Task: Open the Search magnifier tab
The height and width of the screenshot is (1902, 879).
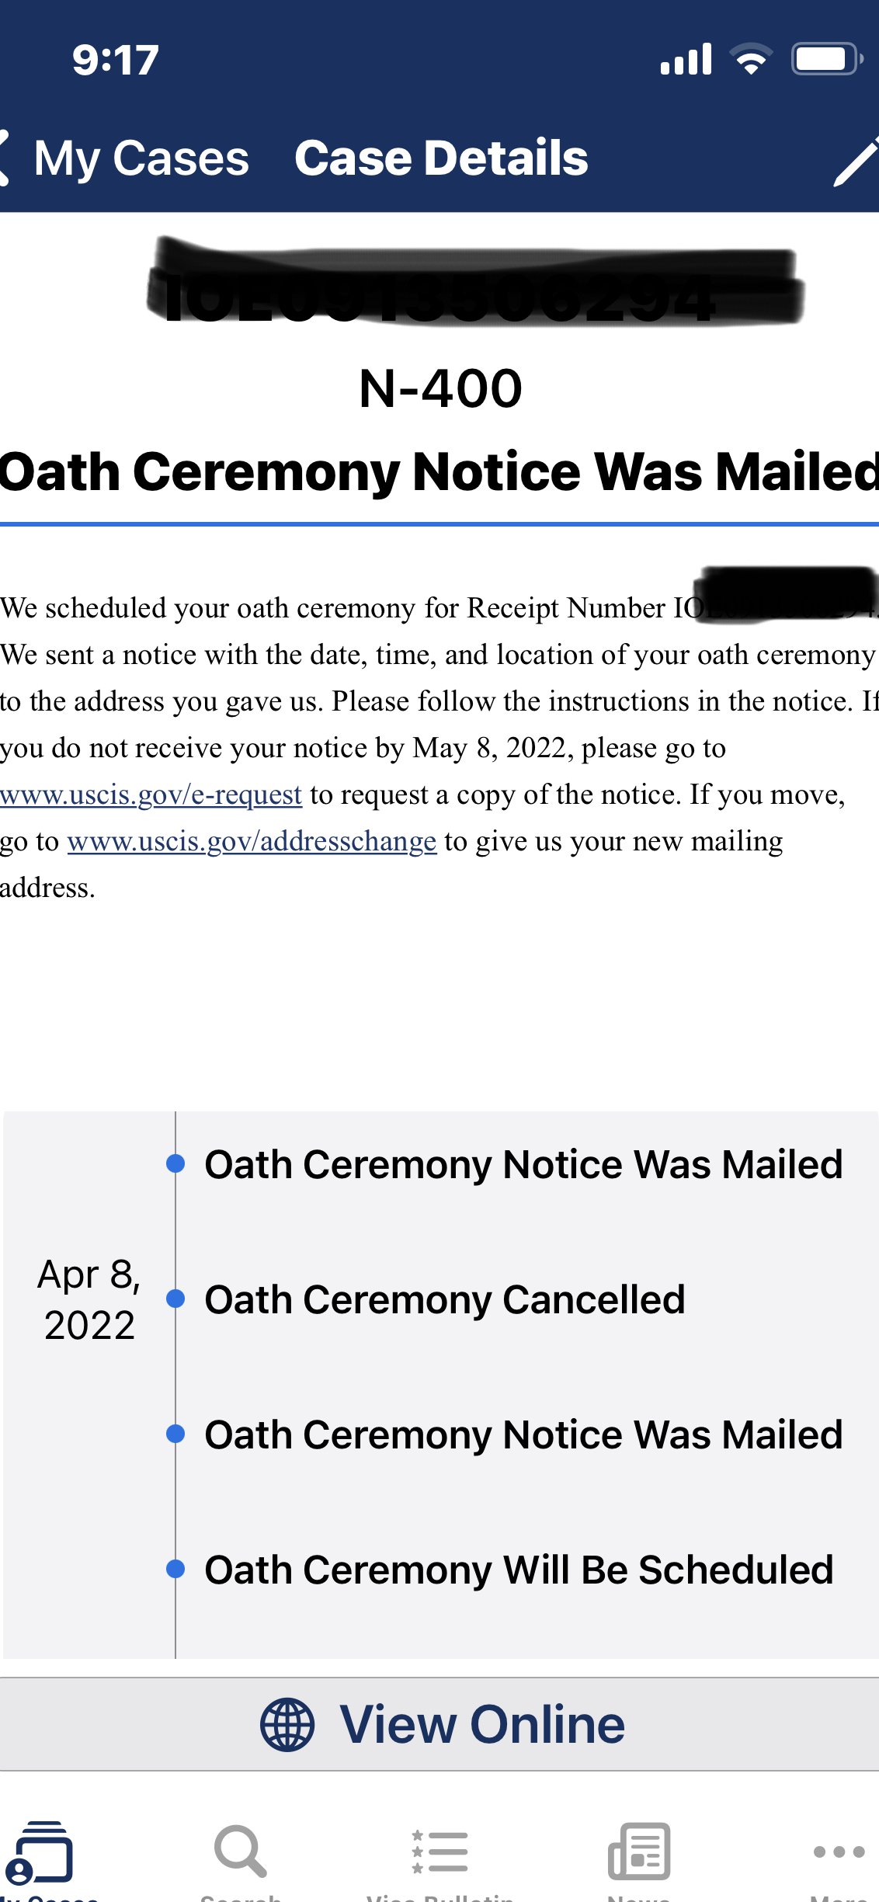Action: 241,1852
